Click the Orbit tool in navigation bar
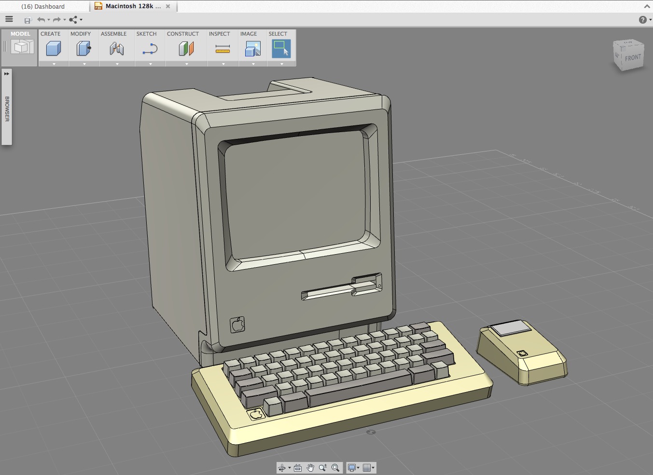 pos(282,467)
